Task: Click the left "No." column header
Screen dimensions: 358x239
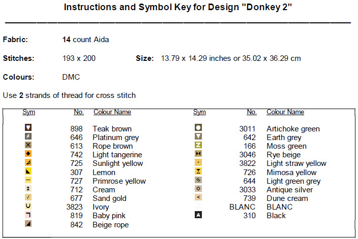Action: [78, 112]
